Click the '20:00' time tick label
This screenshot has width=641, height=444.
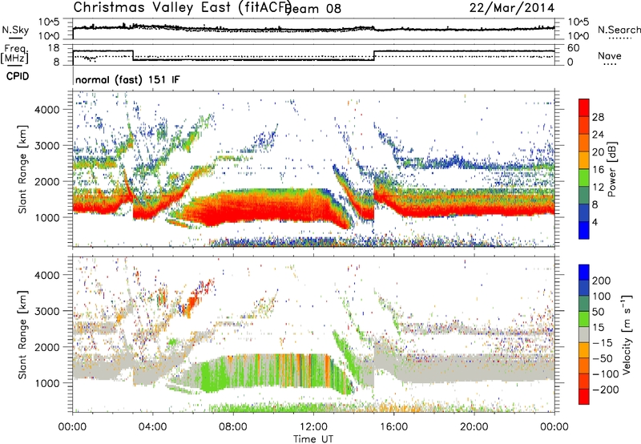coord(474,426)
